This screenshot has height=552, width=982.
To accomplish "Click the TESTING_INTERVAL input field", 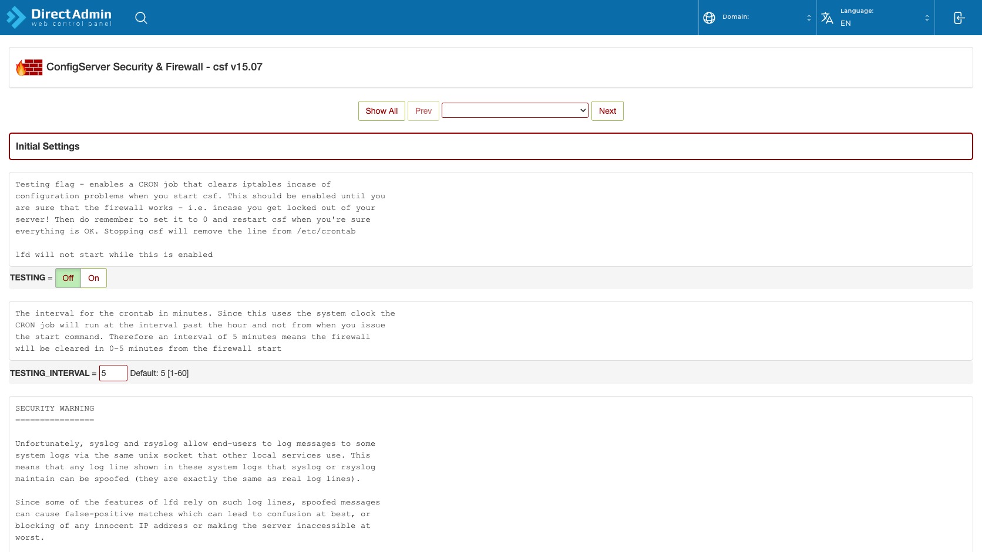I will 113,373.
